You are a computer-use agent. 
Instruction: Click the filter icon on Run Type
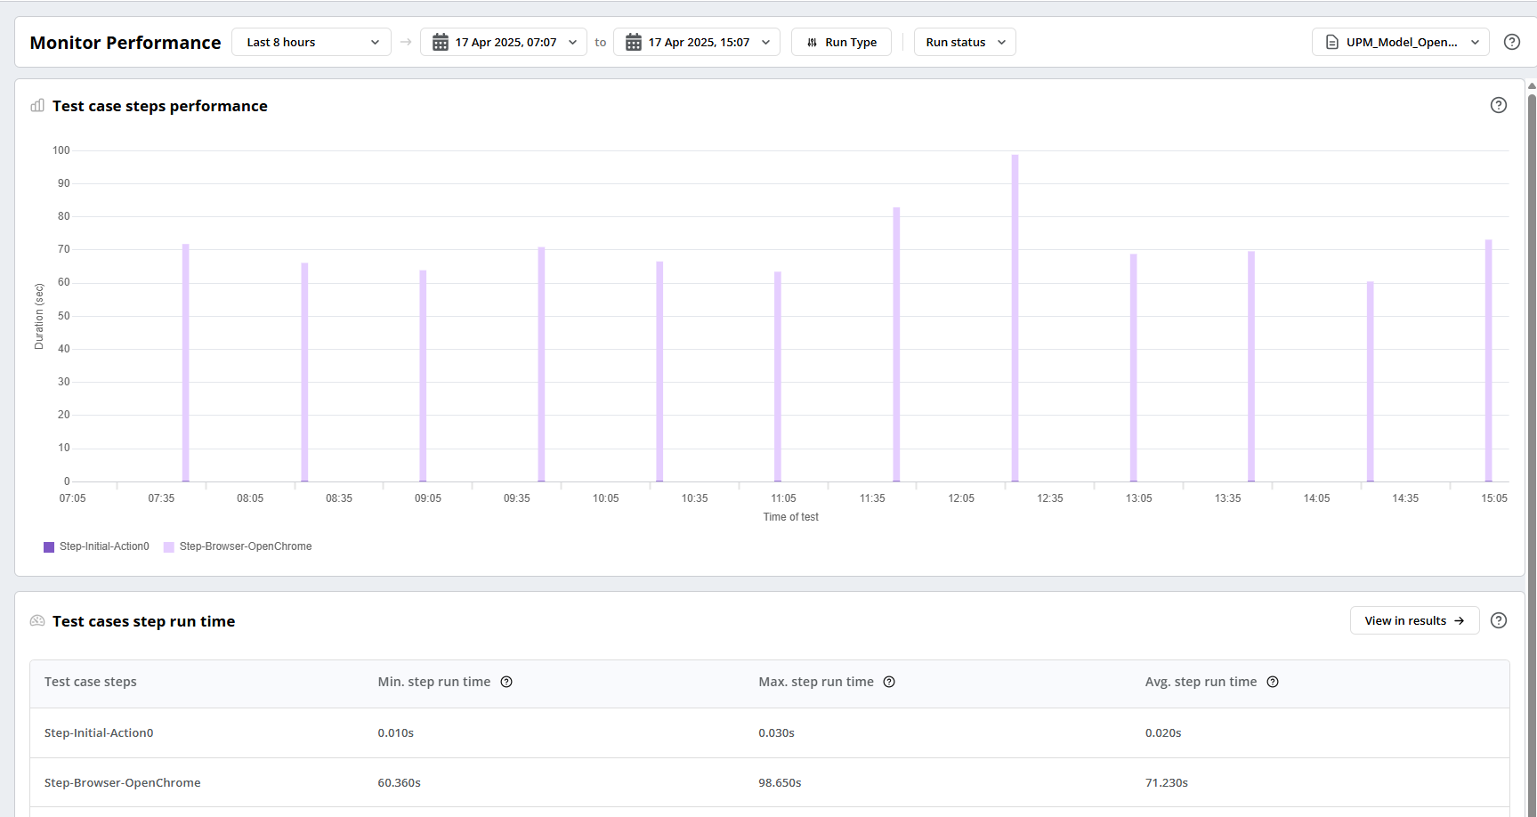coord(812,43)
